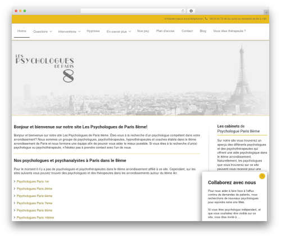Click the 'Collaborez avec nous' popup title
Screen dimensions: 281x238
pyautogui.click(x=232, y=182)
